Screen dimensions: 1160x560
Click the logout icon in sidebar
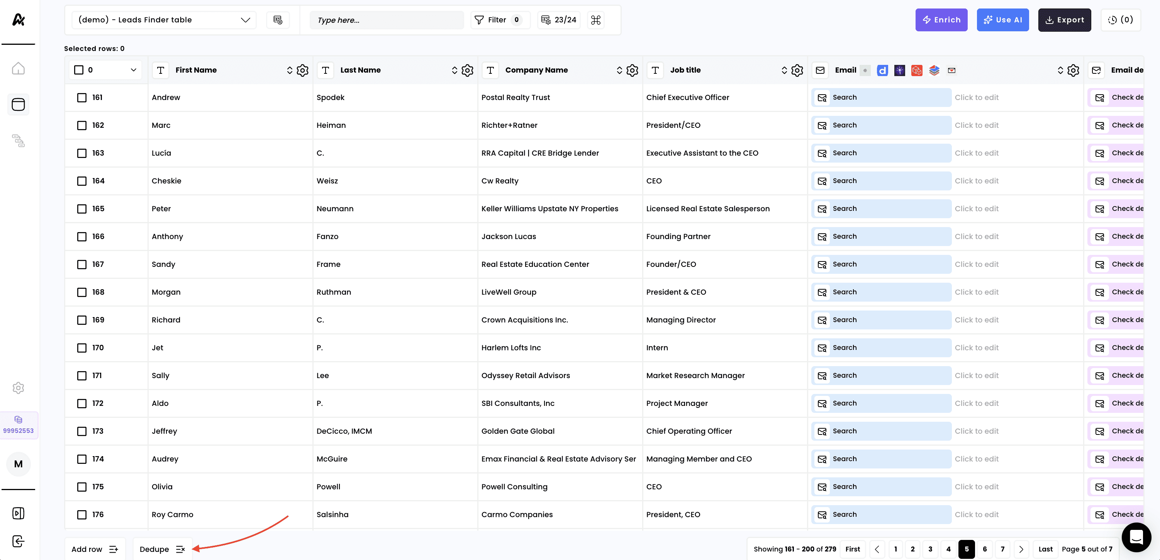[x=18, y=541]
